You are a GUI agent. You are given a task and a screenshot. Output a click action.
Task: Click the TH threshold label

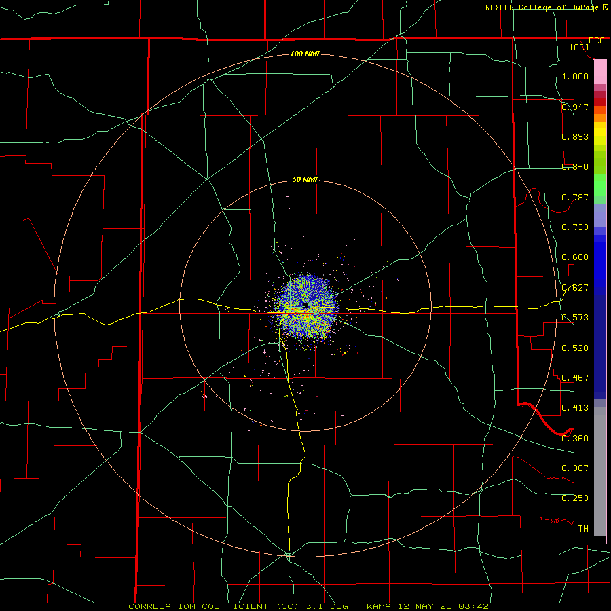coord(583,529)
